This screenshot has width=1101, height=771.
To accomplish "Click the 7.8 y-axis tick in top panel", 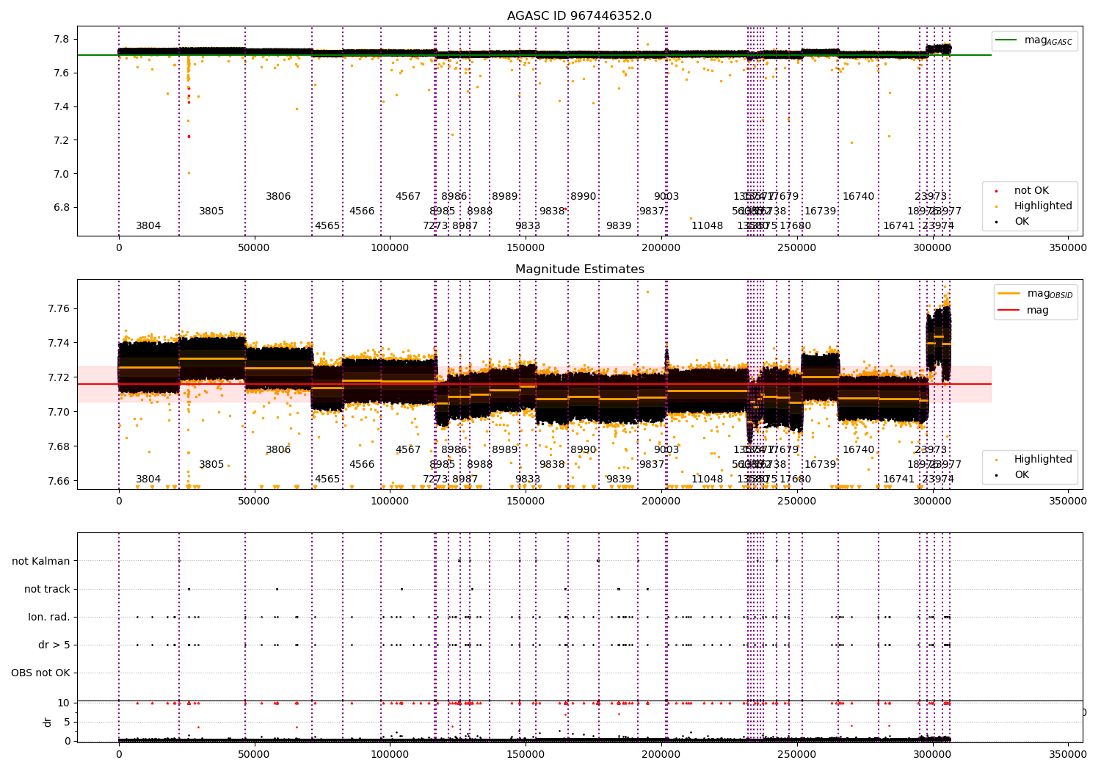I will point(62,40).
